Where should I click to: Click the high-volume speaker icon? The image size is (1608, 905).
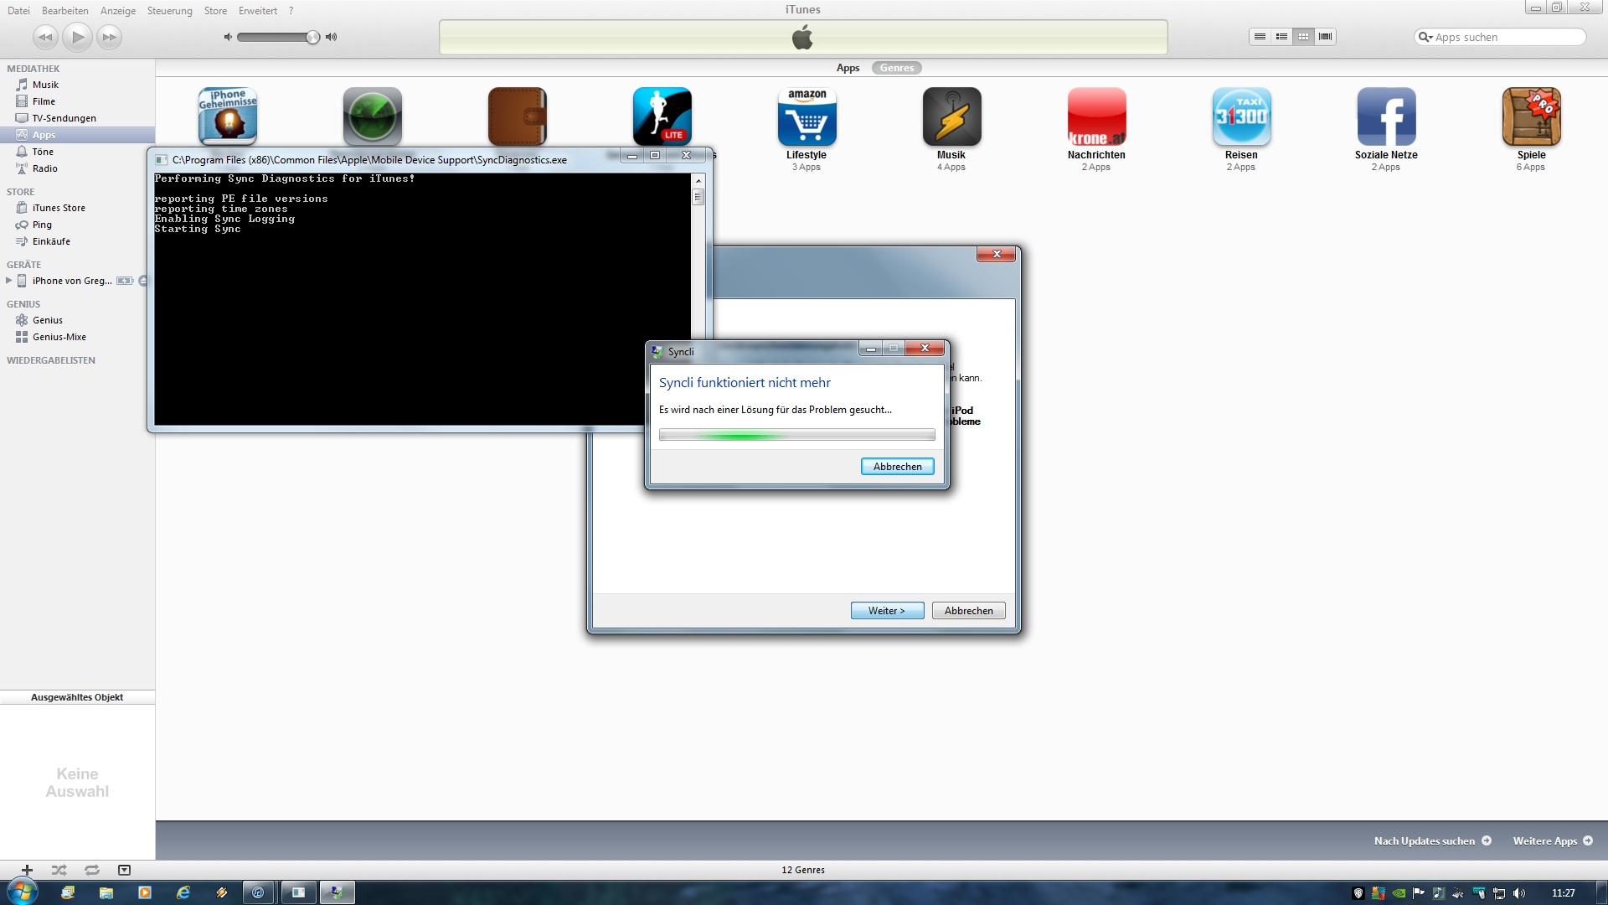click(x=332, y=37)
